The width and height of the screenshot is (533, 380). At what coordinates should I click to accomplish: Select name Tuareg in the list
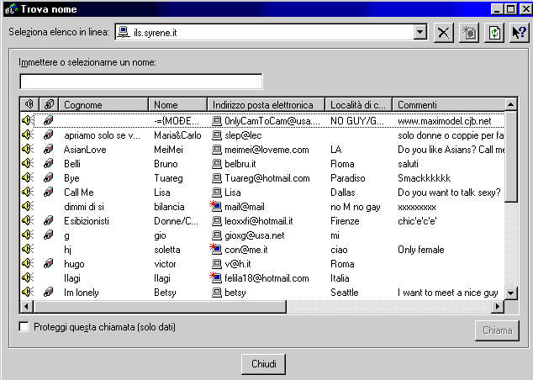point(168,178)
